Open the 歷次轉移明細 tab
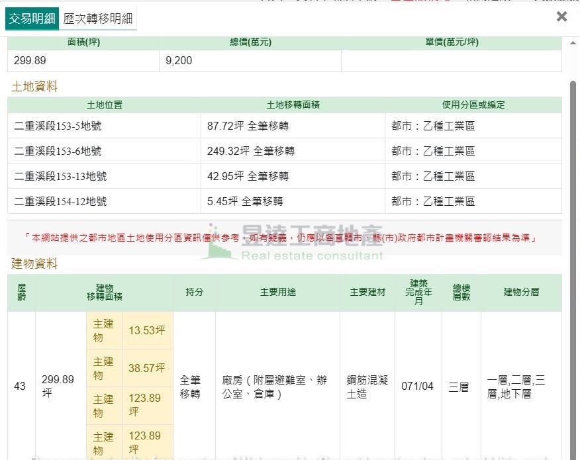Image resolution: width=580 pixels, height=460 pixels. [98, 19]
